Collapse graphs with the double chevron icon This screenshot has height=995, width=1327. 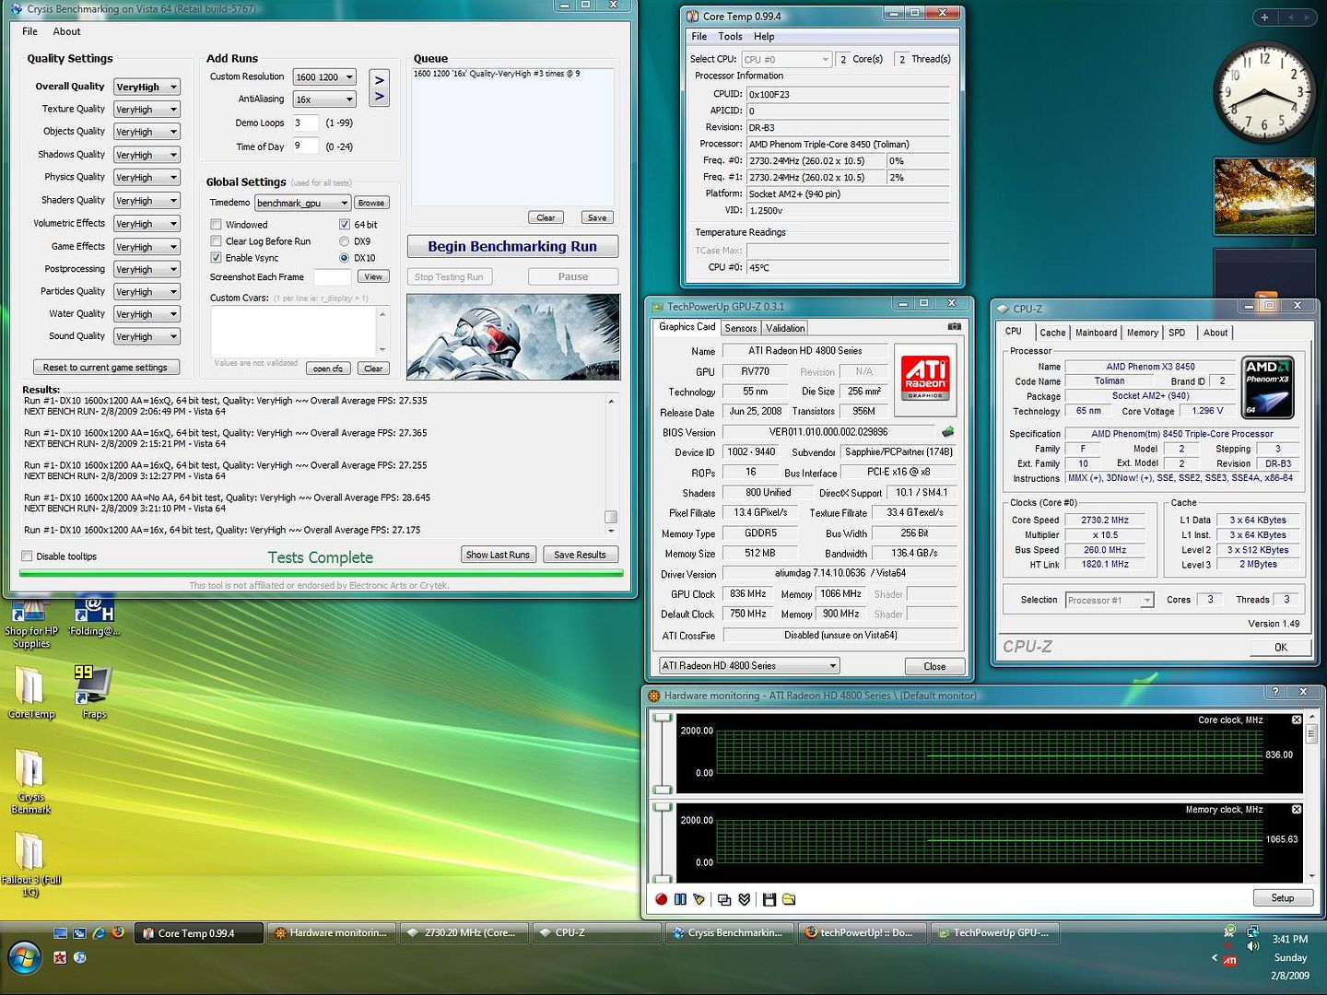(744, 899)
